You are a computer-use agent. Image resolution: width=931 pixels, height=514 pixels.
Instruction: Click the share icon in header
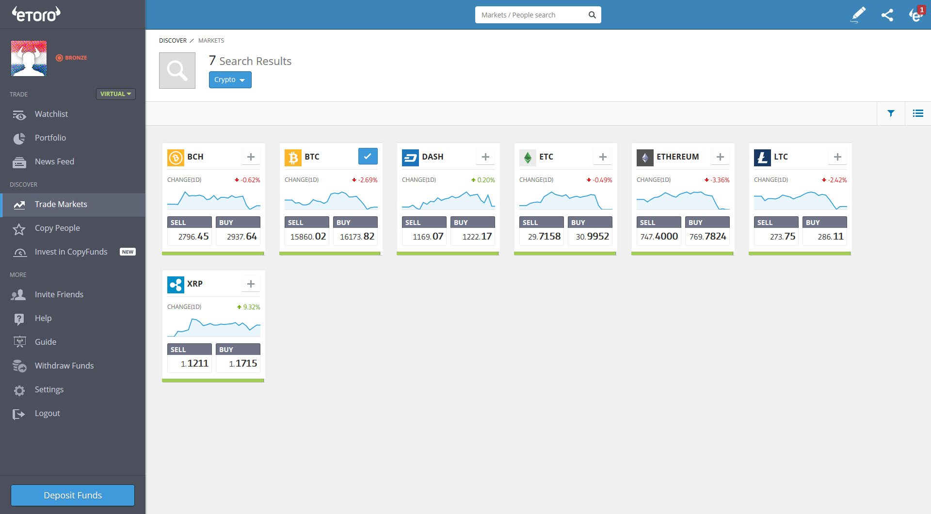click(887, 15)
